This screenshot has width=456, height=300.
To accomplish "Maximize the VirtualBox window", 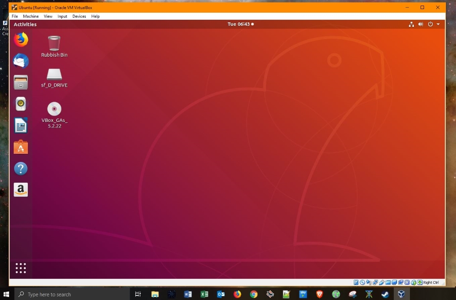I will pyautogui.click(x=422, y=8).
